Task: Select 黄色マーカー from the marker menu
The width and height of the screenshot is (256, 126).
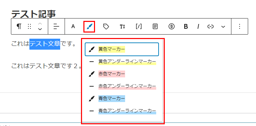Action: [x=122, y=49]
